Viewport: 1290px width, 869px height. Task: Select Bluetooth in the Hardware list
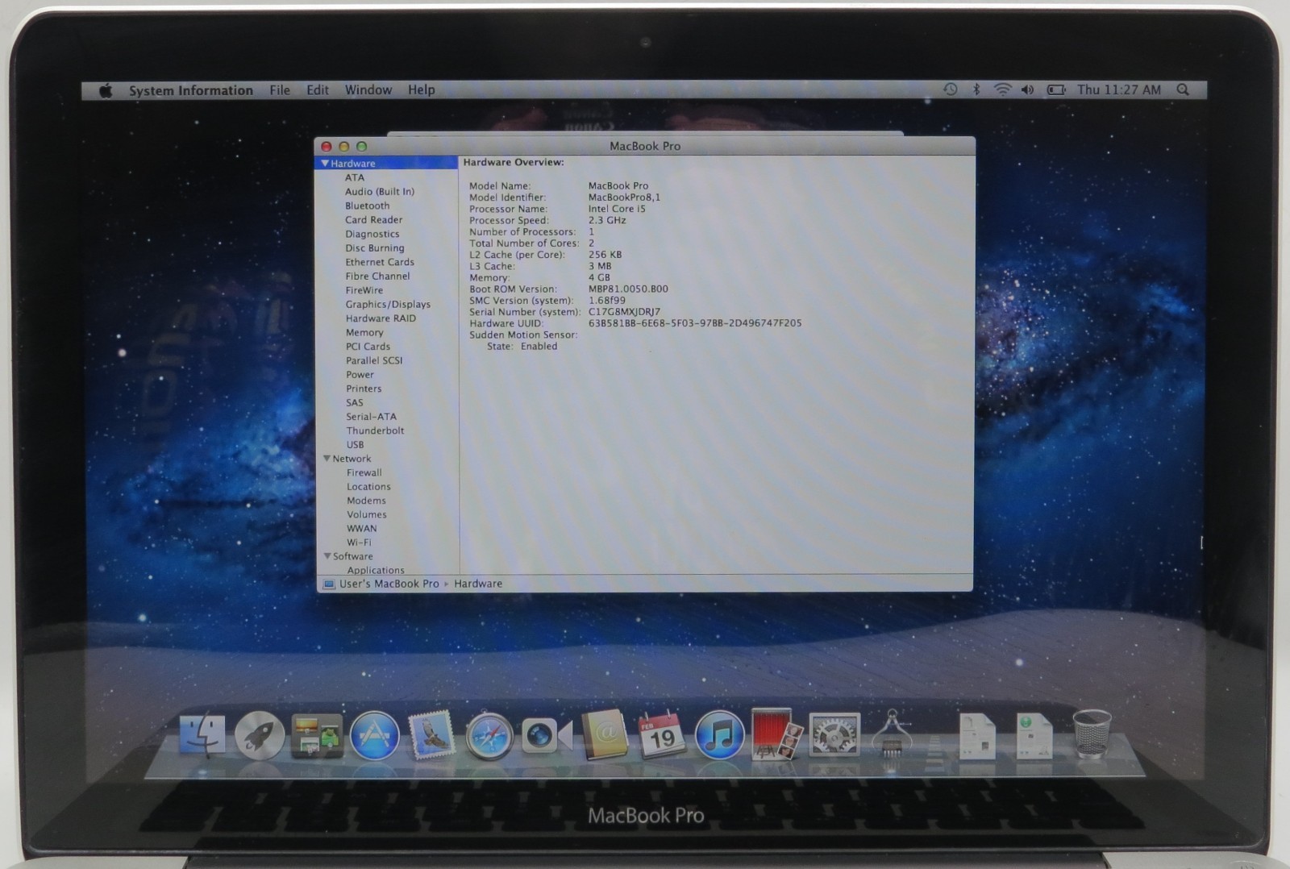pos(368,206)
